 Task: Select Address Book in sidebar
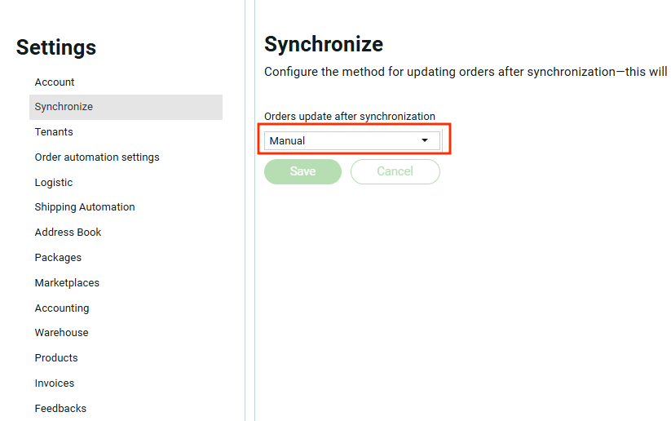[x=68, y=233]
